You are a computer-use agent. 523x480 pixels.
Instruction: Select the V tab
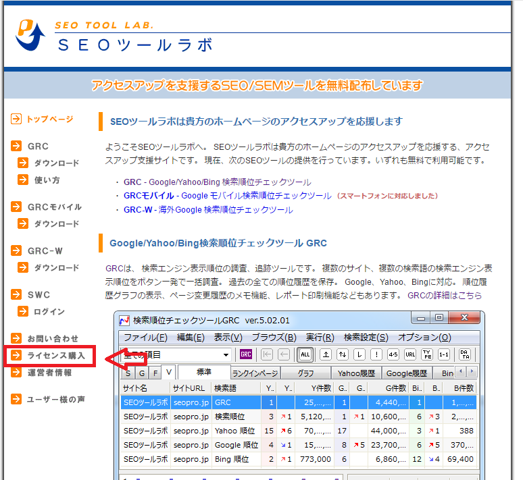[x=169, y=372]
